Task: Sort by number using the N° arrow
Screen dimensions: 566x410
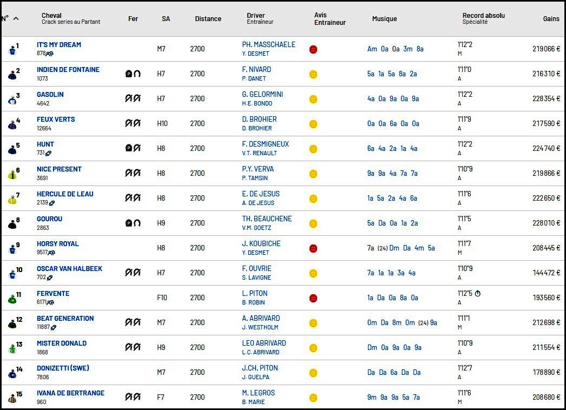Action: [x=16, y=18]
